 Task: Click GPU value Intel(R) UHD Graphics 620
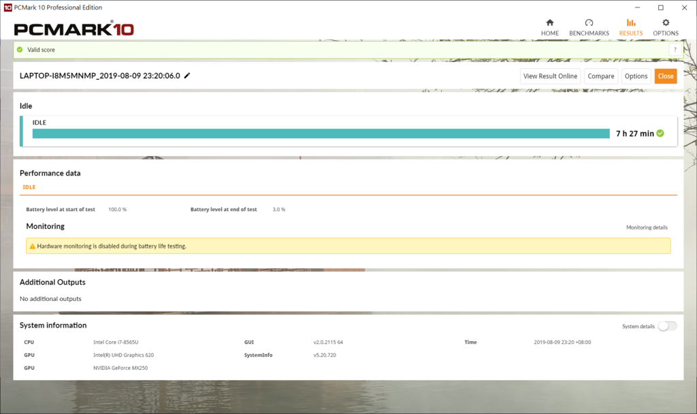(124, 355)
